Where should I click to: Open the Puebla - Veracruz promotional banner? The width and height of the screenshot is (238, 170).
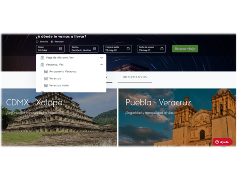[177, 117]
